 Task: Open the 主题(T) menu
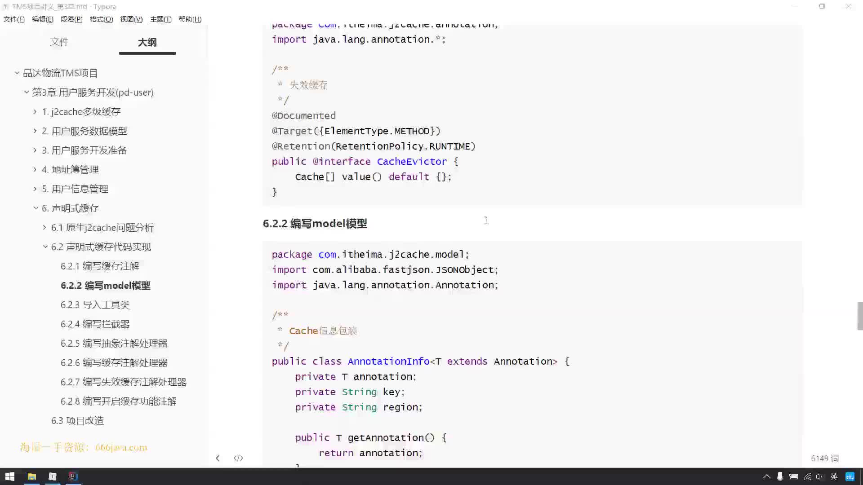(160, 19)
